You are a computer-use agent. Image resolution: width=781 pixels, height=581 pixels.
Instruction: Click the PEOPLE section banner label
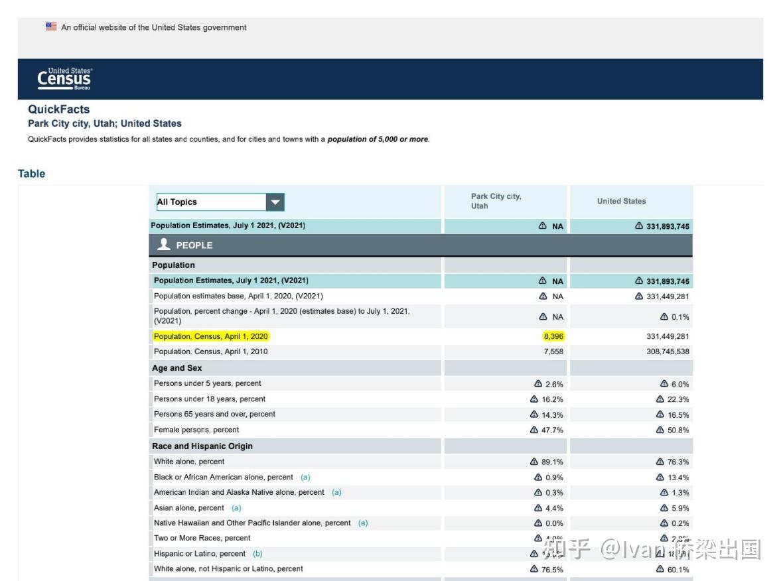[194, 245]
